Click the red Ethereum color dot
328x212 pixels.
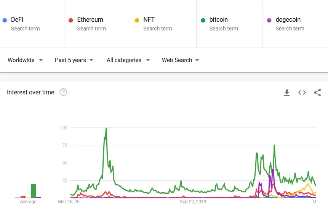click(x=70, y=20)
